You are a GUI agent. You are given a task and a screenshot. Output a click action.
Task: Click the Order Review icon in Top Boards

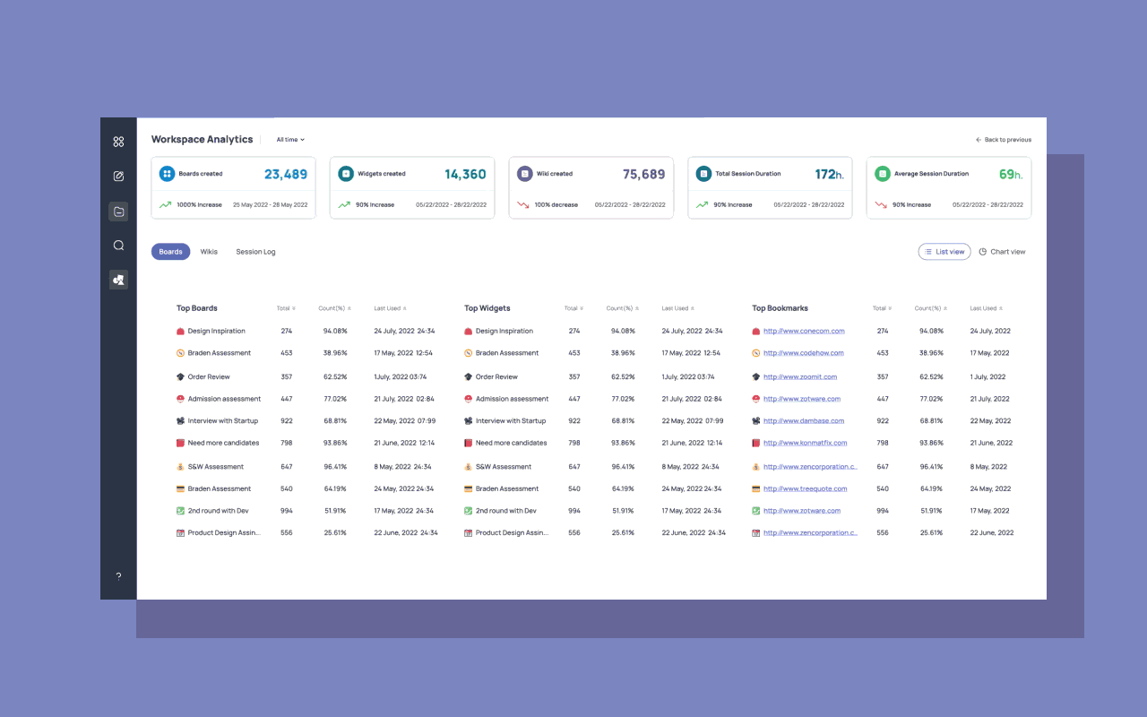(x=180, y=377)
